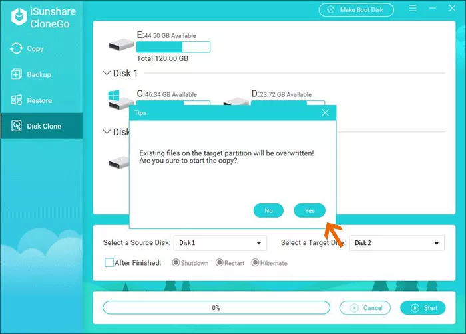Click the Copy sidebar arrows icon
The width and height of the screenshot is (466, 334).
point(17,48)
